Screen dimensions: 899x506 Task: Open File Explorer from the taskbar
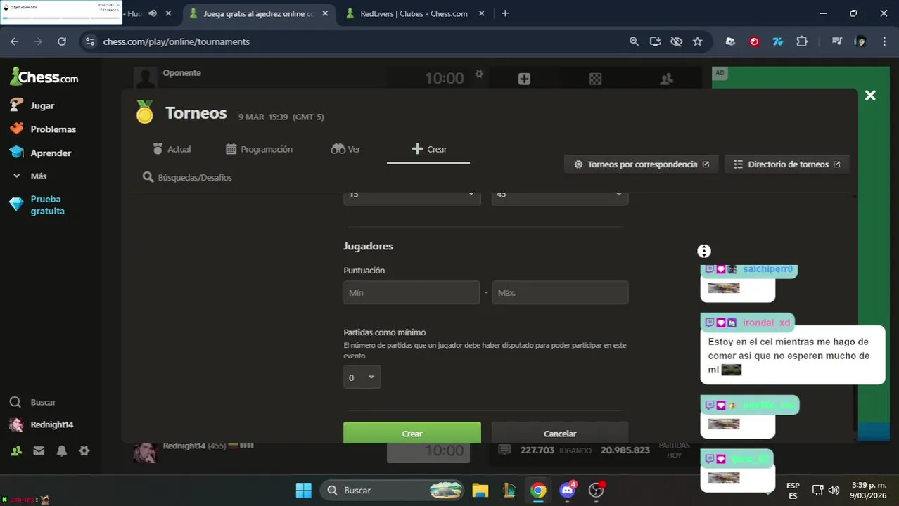pyautogui.click(x=480, y=490)
